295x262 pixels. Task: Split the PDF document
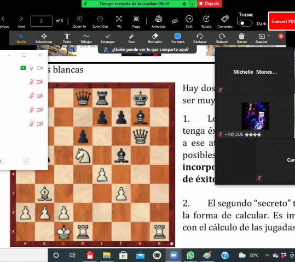pyautogui.click(x=189, y=22)
